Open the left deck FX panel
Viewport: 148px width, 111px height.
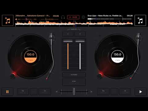(45, 92)
